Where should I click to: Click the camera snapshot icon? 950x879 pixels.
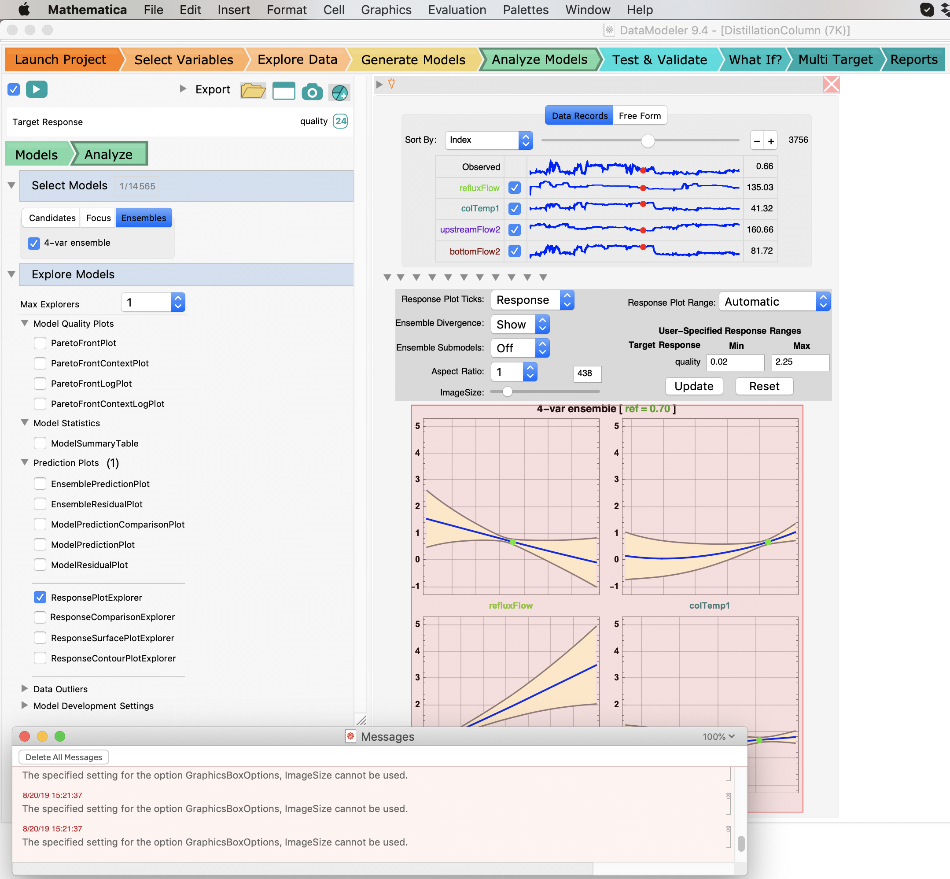[x=312, y=92]
